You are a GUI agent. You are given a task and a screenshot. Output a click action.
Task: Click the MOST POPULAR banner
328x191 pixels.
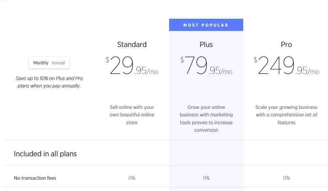click(x=206, y=25)
